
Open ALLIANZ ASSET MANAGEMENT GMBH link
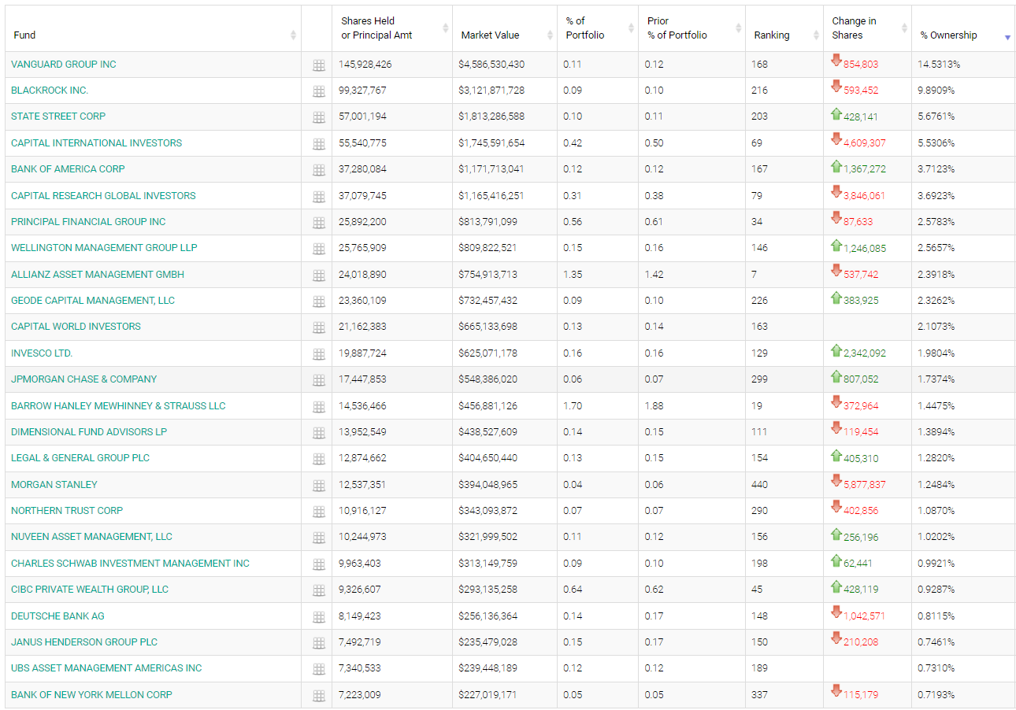(98, 275)
